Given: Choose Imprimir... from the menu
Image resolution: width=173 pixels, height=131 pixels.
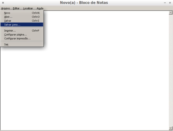Looking at the screenshot, I should click(x=10, y=31).
